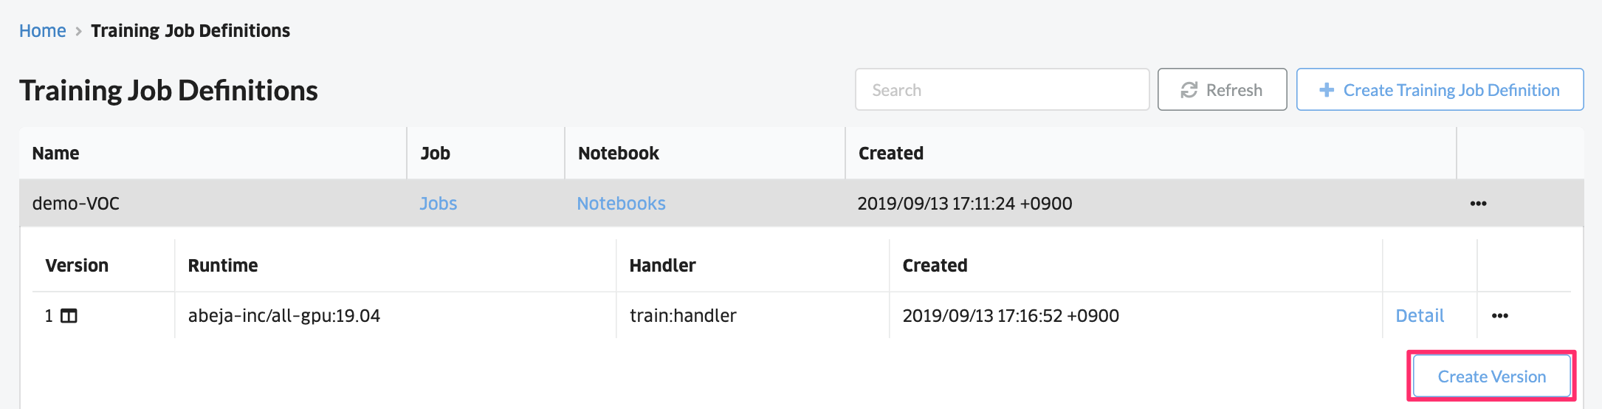The width and height of the screenshot is (1602, 409).
Task: Click the plus icon for new definition
Action: (x=1327, y=90)
